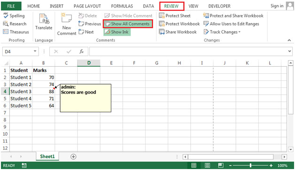The image size is (295, 170).
Task: Click the user account avatar icon
Action: click(290, 6)
